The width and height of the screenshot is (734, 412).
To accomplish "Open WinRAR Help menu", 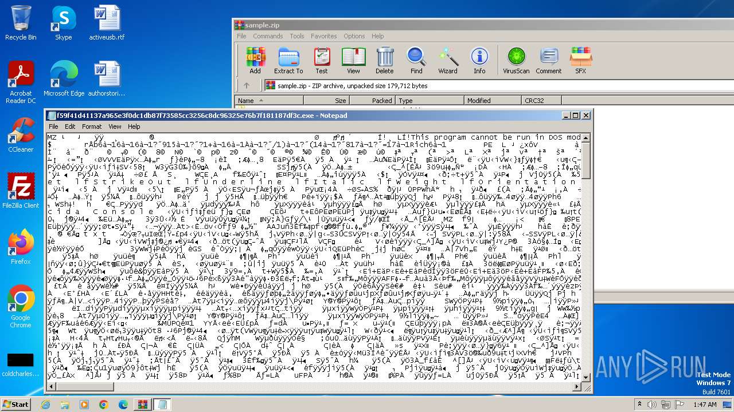I will click(378, 36).
